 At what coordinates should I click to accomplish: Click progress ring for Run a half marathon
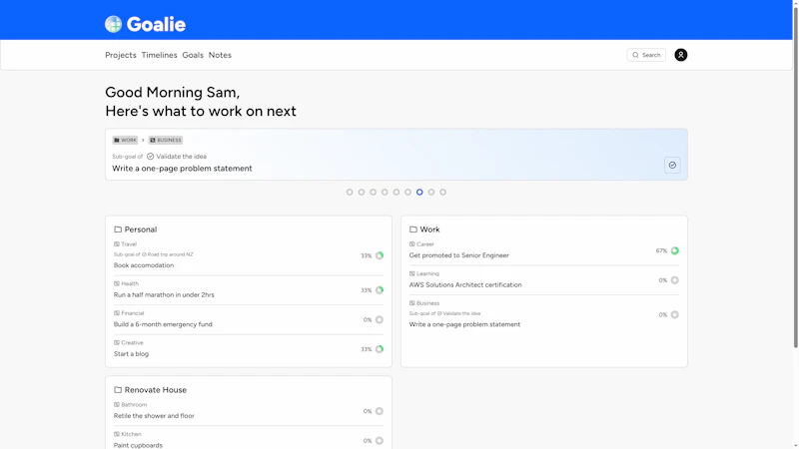pos(380,290)
